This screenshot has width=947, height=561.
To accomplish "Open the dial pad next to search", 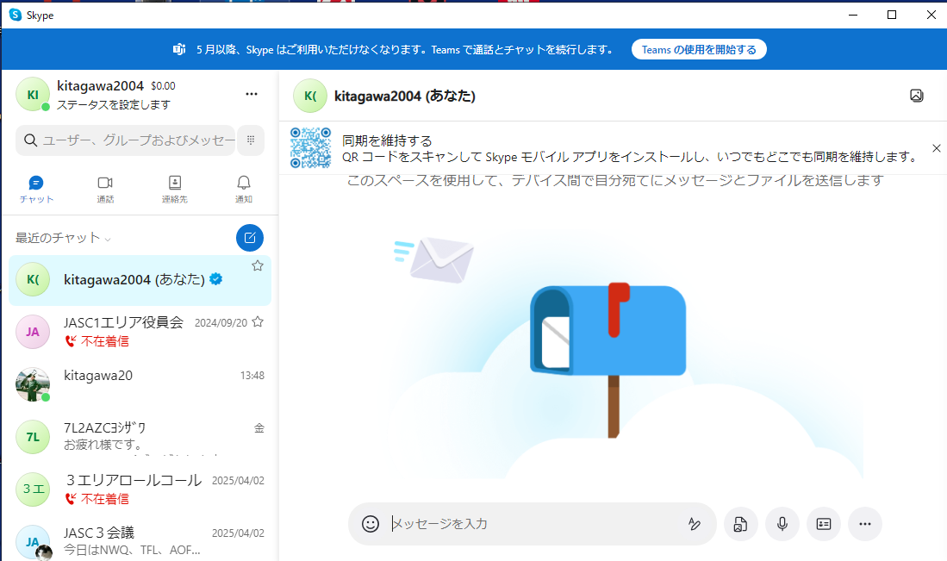I will pyautogui.click(x=251, y=140).
